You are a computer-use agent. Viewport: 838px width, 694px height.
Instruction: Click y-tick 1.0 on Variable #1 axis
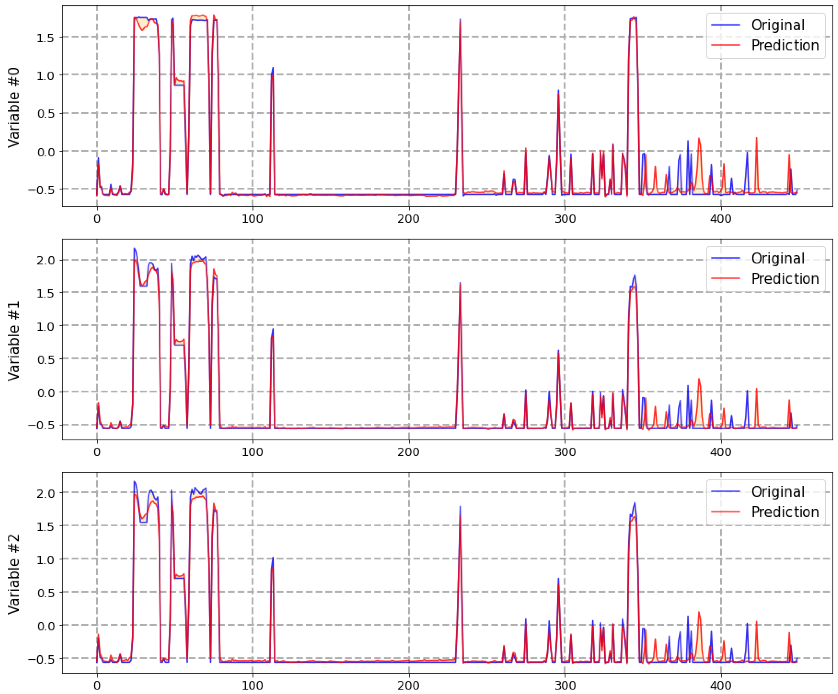pyautogui.click(x=45, y=326)
